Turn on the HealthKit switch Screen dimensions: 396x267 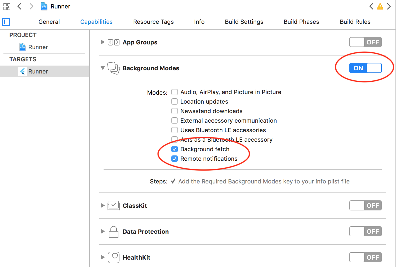point(365,257)
